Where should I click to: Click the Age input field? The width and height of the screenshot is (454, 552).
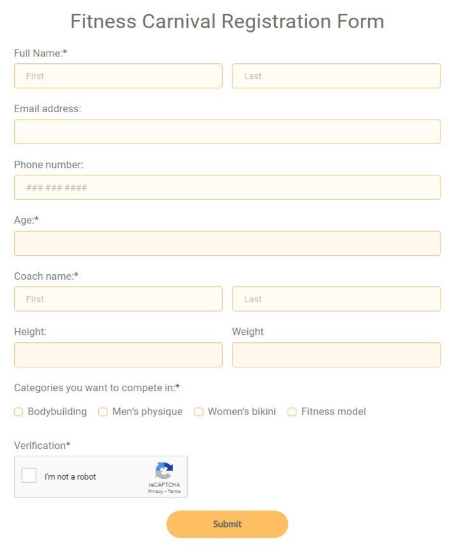pyautogui.click(x=227, y=243)
